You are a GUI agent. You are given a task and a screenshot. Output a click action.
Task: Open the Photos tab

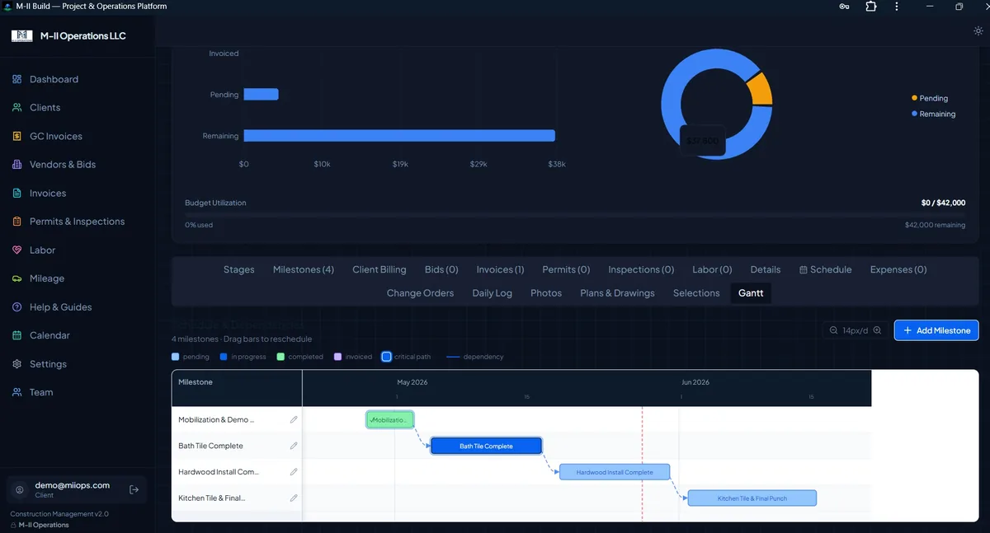pyautogui.click(x=546, y=293)
